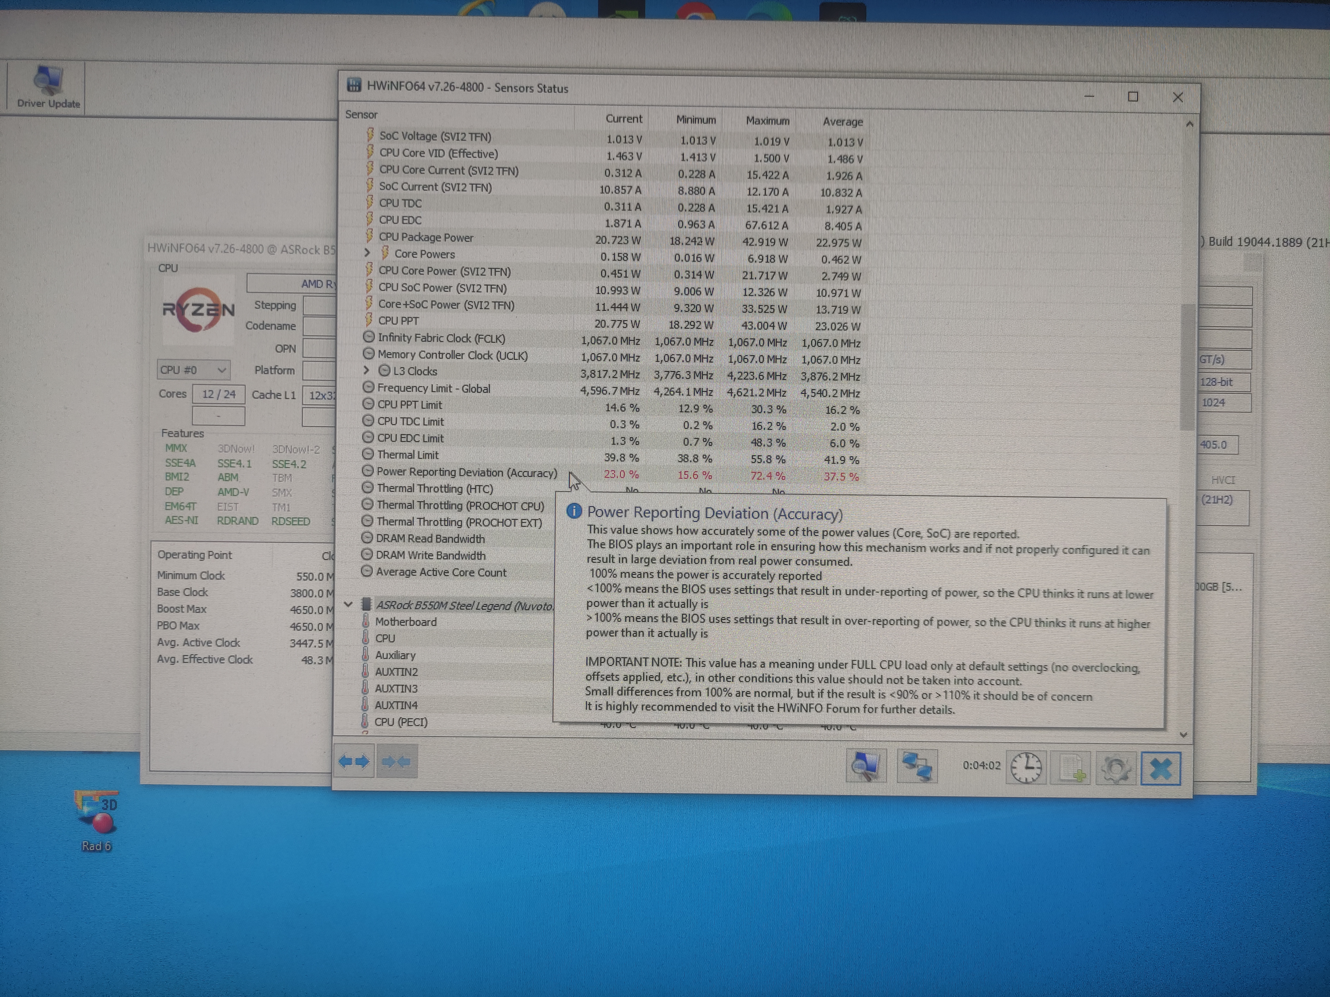
Task: Click the Ryzen logo in the summary window
Action: tap(199, 309)
